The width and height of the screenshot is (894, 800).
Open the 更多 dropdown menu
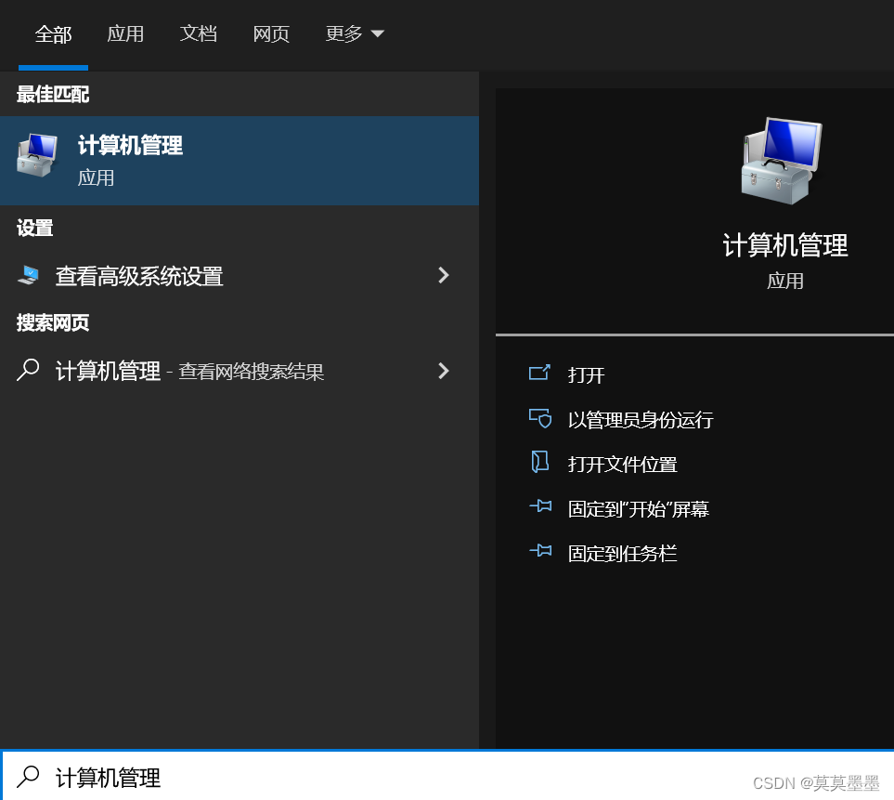point(356,33)
